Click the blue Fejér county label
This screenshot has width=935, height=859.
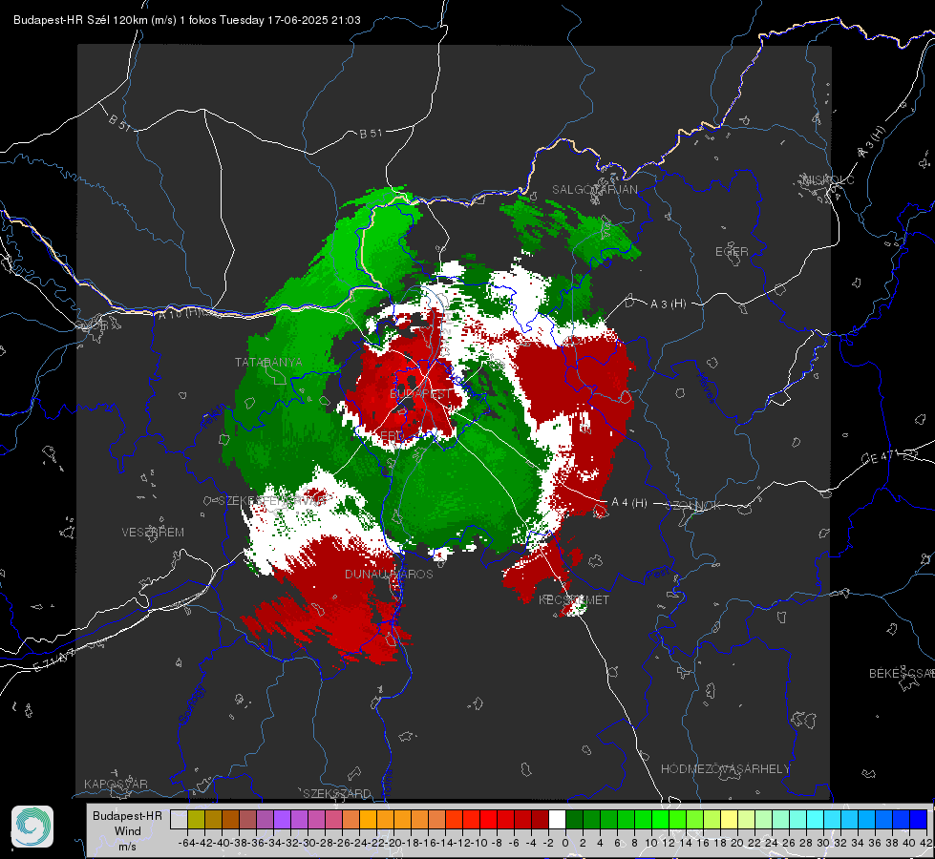click(214, 417)
